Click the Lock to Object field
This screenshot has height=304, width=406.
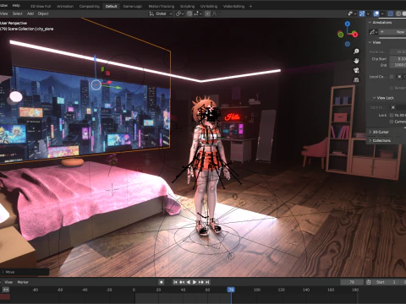click(398, 107)
